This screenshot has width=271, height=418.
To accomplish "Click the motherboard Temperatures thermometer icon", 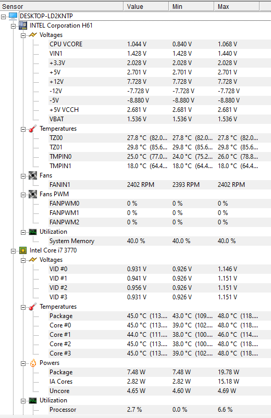I will pyautogui.click(x=33, y=129).
